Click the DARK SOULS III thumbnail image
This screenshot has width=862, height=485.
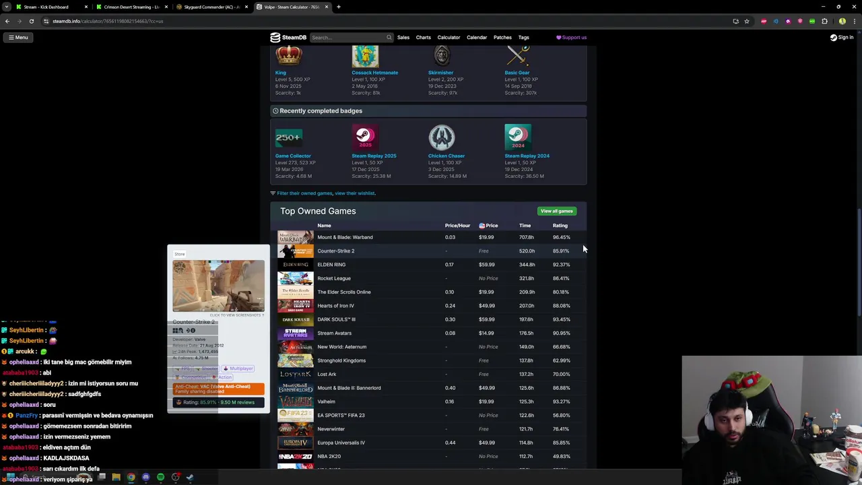pos(296,319)
